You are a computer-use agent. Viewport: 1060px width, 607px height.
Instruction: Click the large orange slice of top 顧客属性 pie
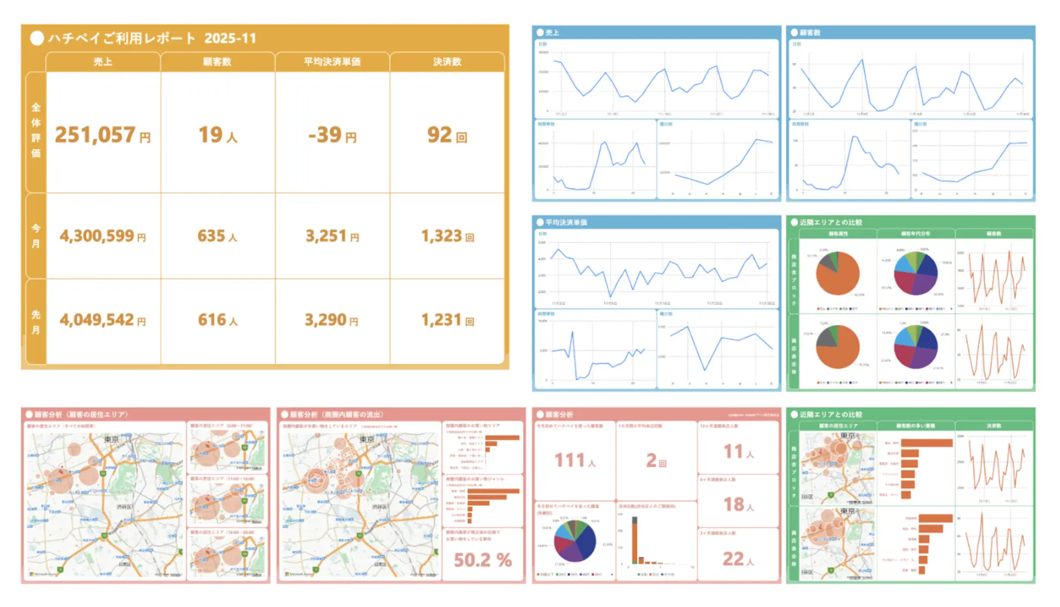(841, 281)
